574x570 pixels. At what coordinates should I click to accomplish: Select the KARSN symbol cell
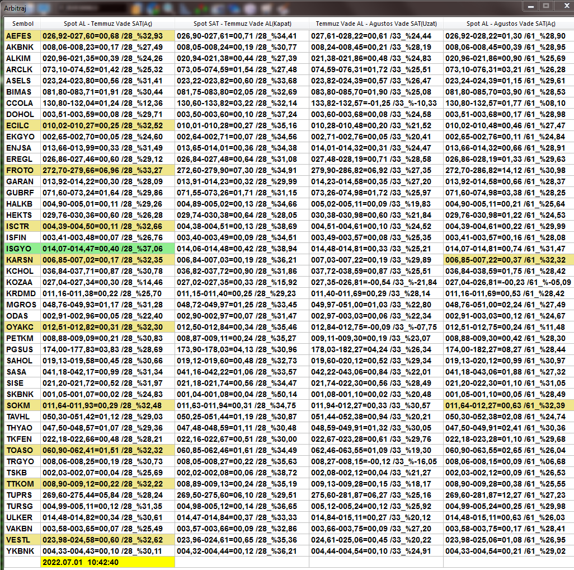[22, 260]
